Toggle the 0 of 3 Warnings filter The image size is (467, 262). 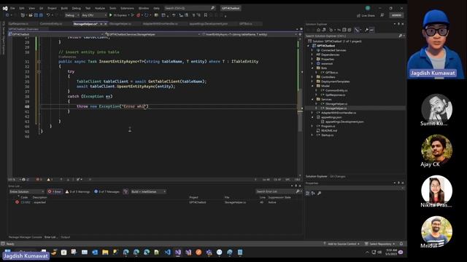tap(77, 191)
